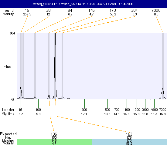Select the ladder 1100 marker label
Image resolution: width=167 pixels, height=145 pixels.
click(x=126, y=110)
